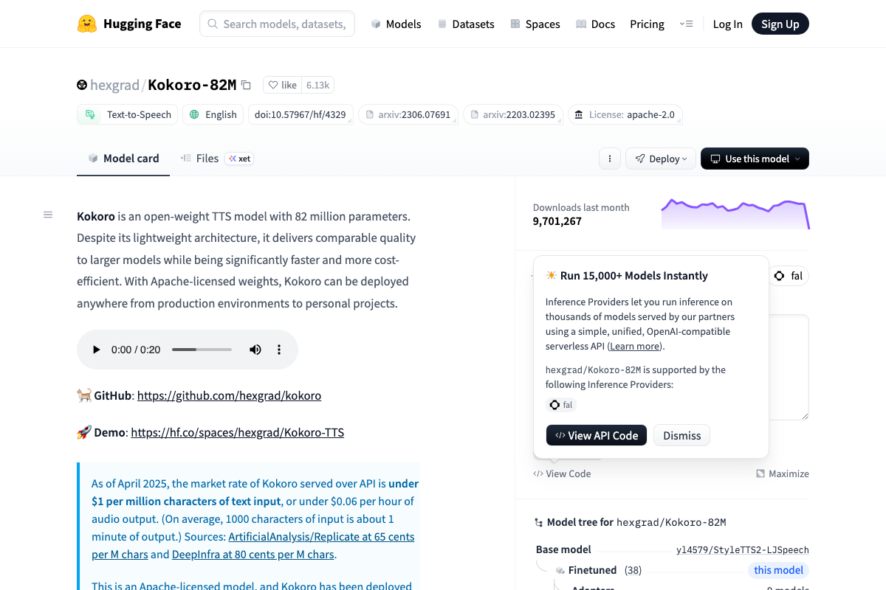Click the fal provider chip beside the popup
This screenshot has width=886, height=590.
[x=789, y=276]
